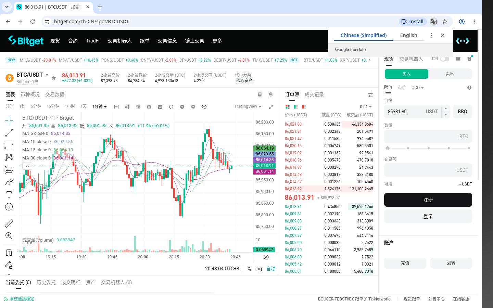The height and width of the screenshot is (308, 493).
Task: Show sell orders only view
Action: click(x=304, y=107)
